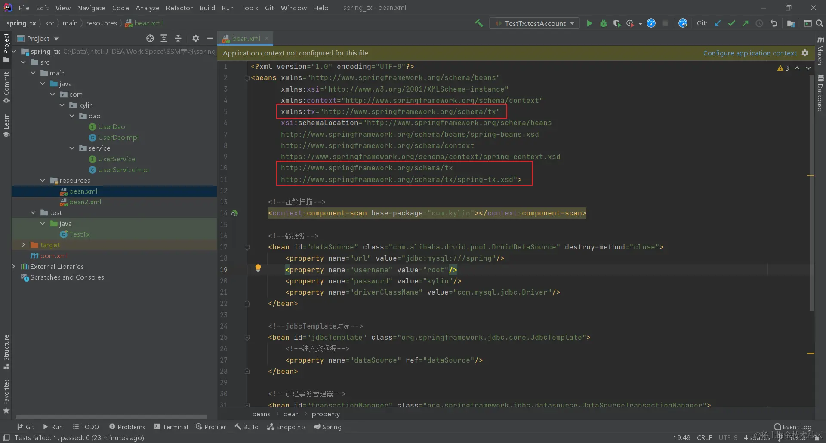Open the Endpoints tool window button
The image size is (826, 443).
pyautogui.click(x=287, y=427)
